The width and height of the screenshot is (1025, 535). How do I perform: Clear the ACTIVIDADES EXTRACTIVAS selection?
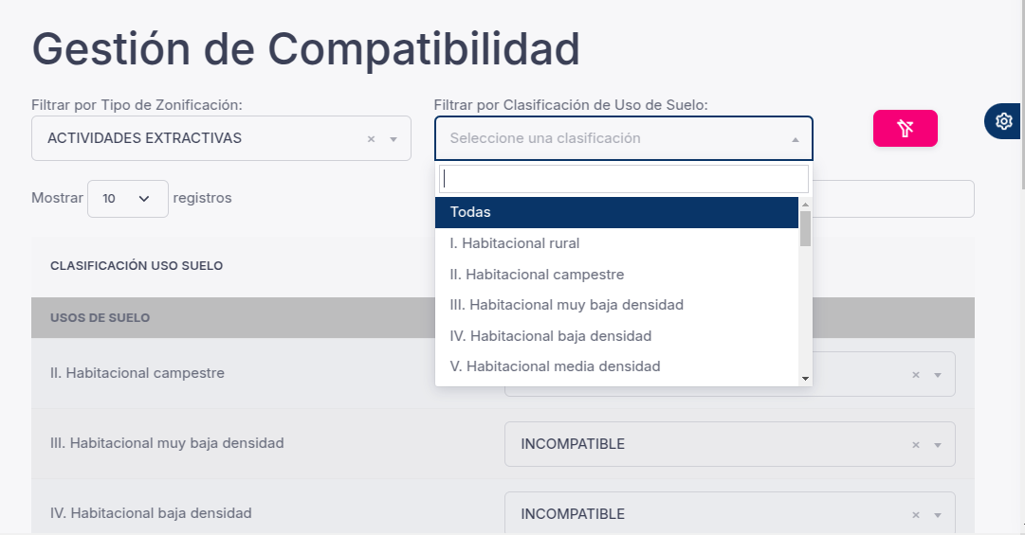pos(371,139)
